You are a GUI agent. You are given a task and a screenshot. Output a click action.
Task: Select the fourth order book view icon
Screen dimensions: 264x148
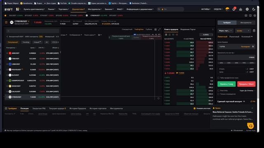tap(177, 35)
